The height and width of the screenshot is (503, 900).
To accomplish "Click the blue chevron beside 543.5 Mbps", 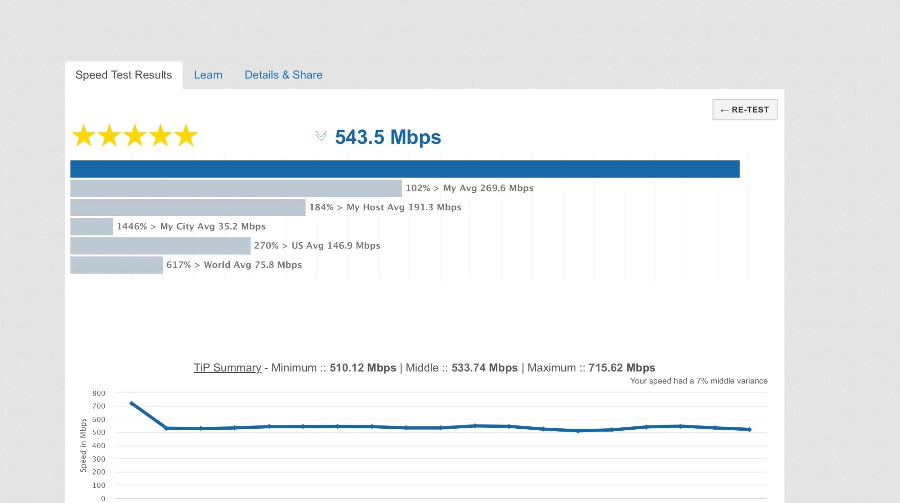I will pyautogui.click(x=321, y=136).
